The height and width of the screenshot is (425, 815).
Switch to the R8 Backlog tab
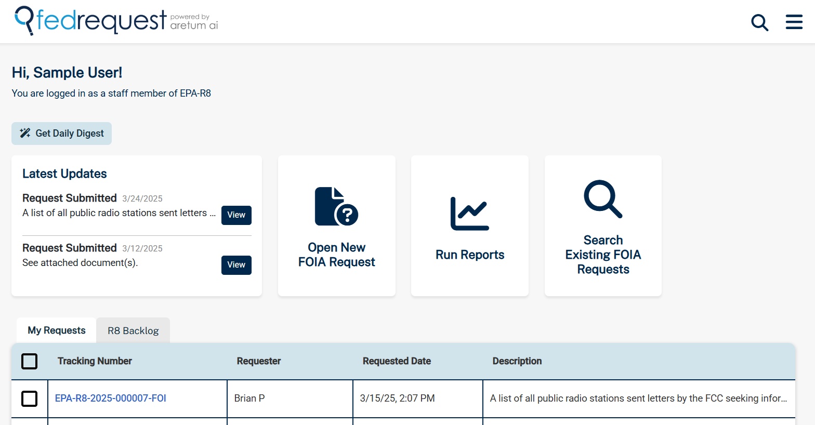(x=133, y=330)
